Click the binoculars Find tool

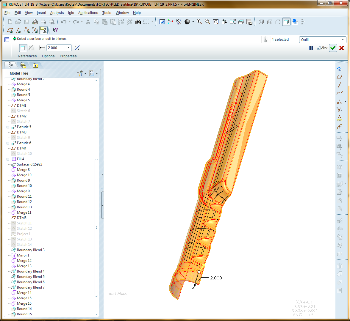138,22
